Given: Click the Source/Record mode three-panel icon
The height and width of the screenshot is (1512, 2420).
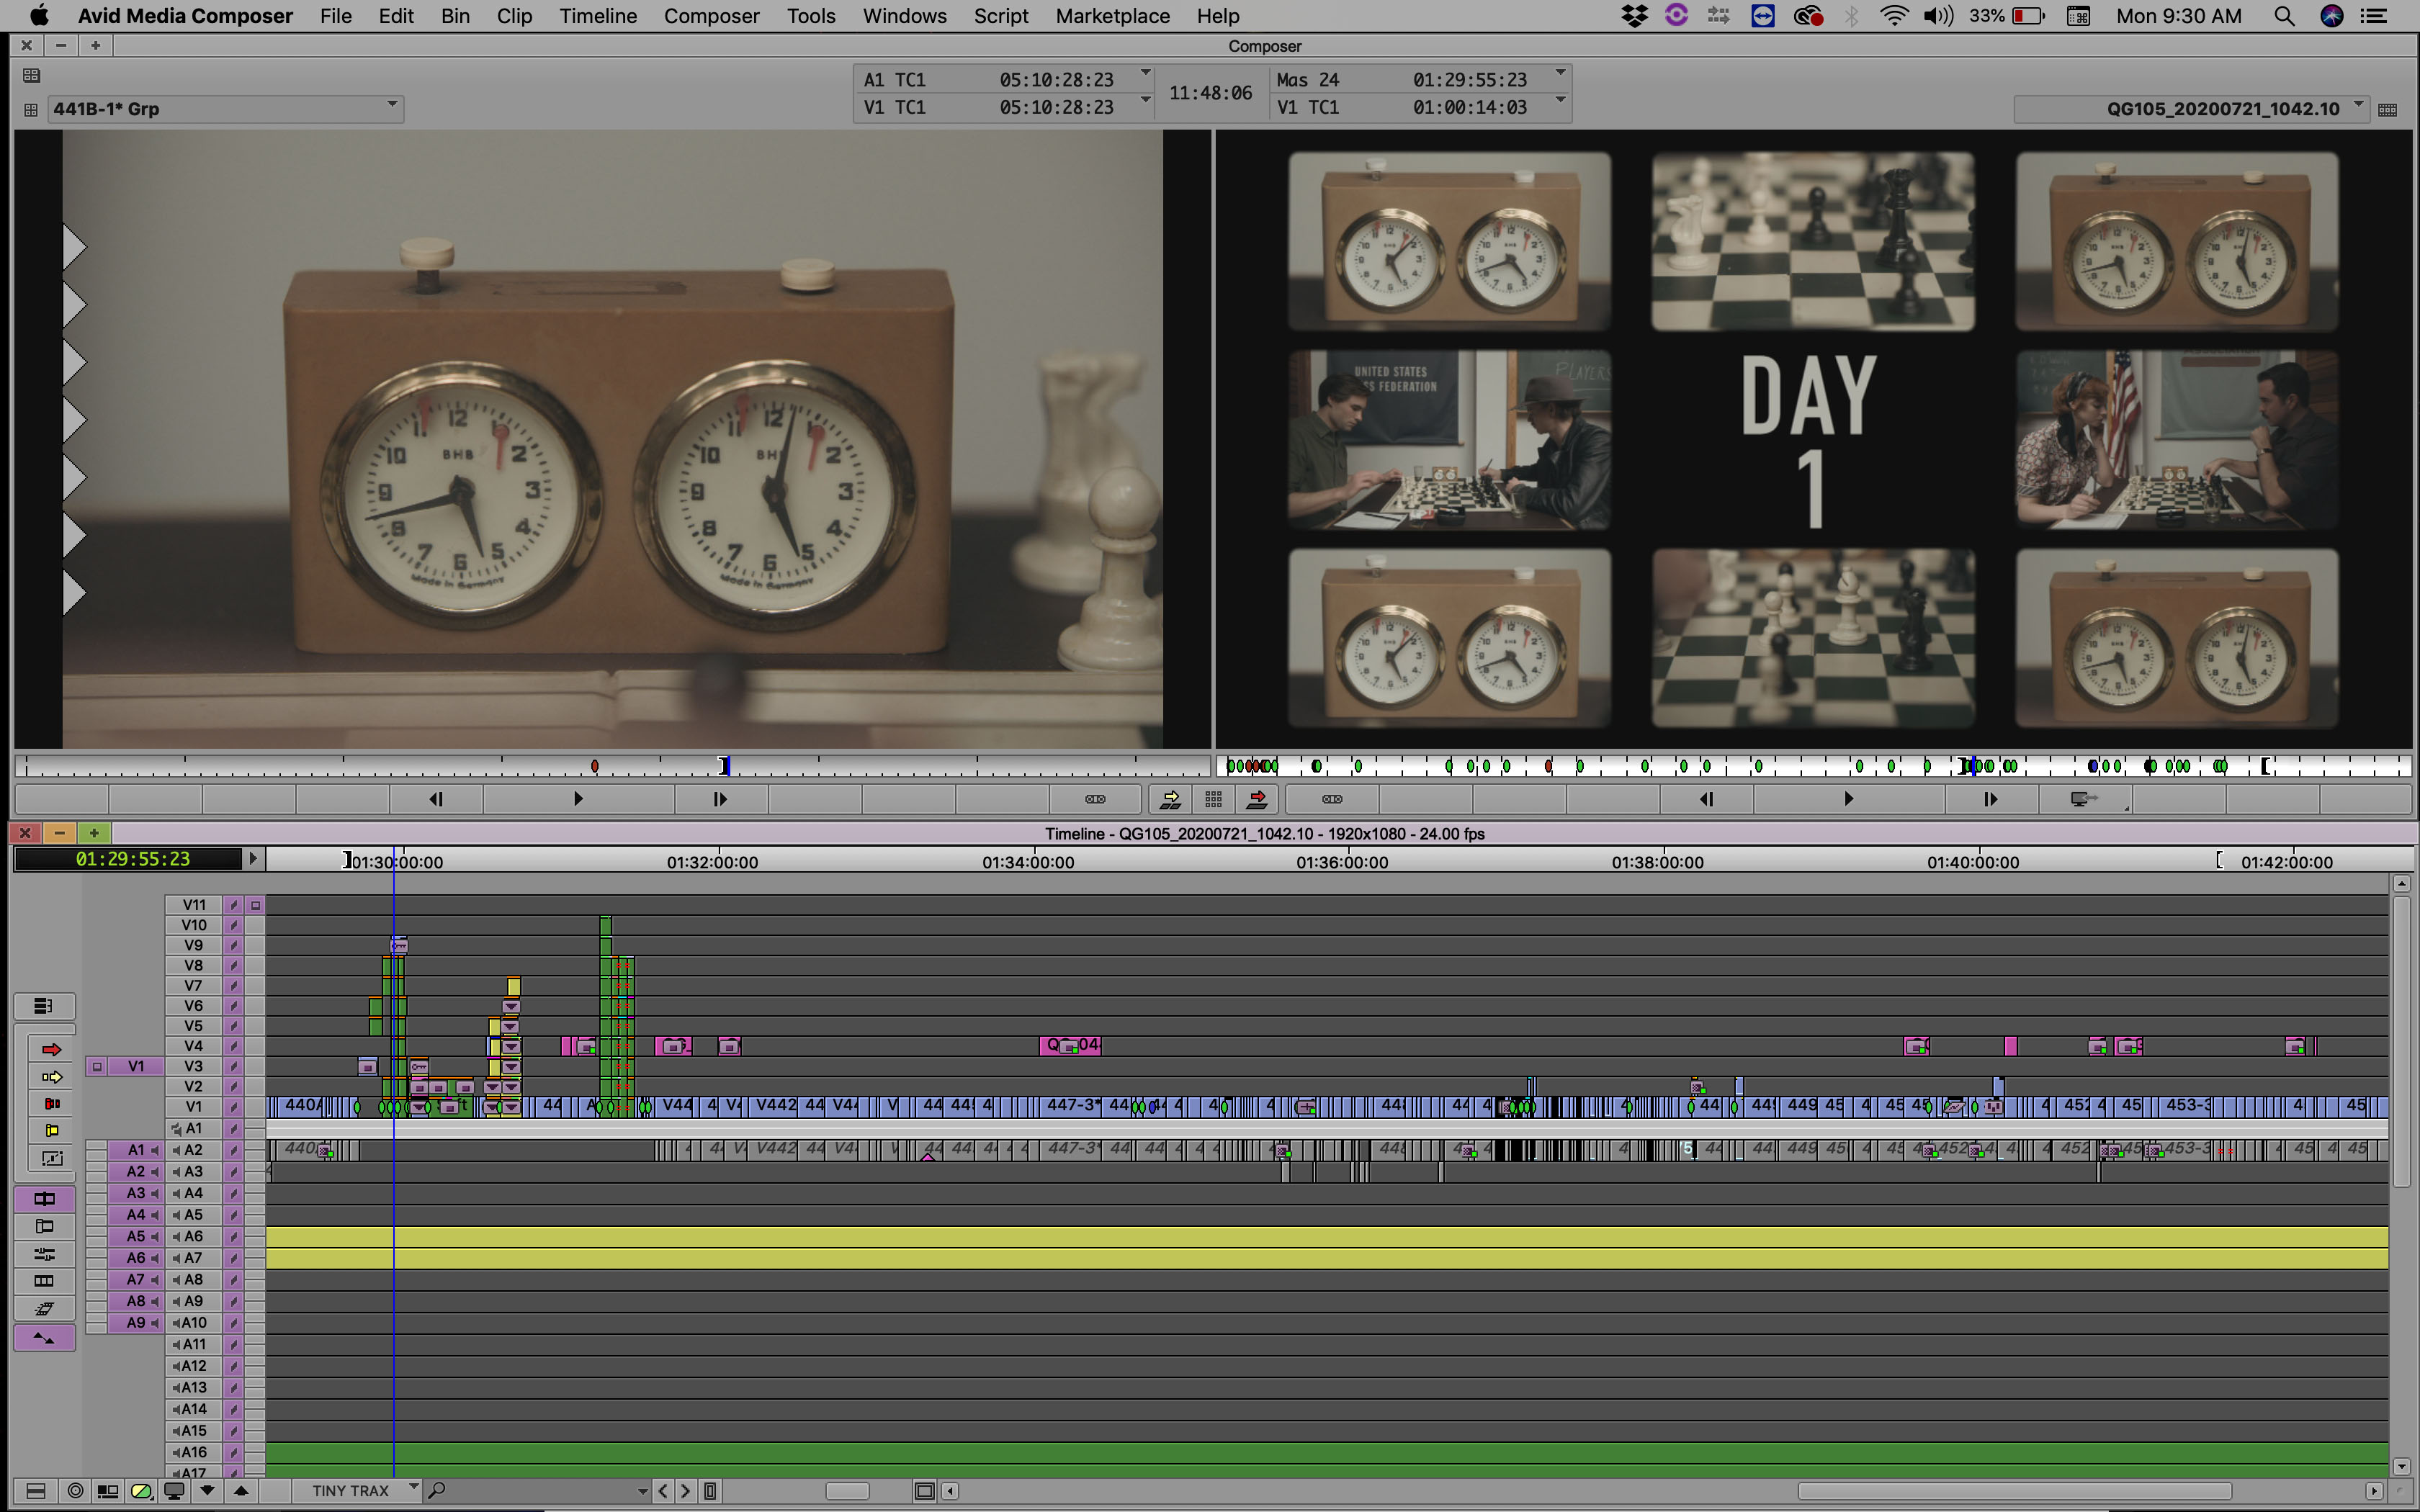Looking at the screenshot, I should [x=44, y=1281].
